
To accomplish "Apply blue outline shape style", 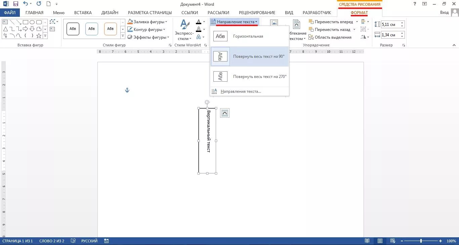I will click(x=92, y=29).
